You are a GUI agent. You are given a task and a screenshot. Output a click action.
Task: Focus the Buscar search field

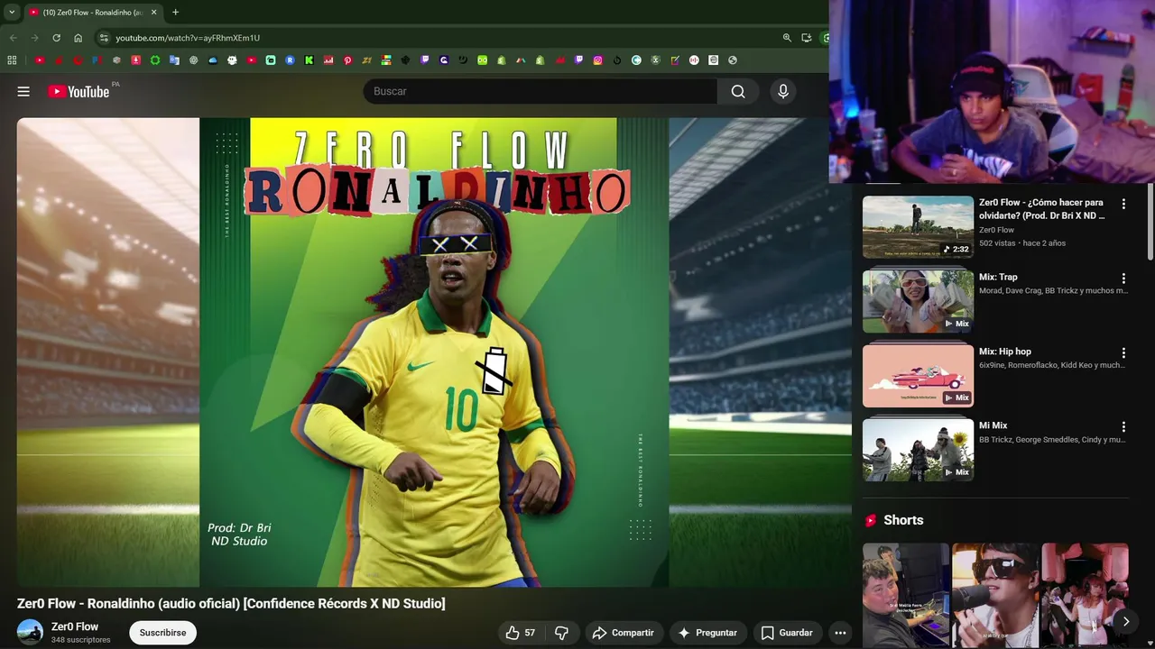(540, 91)
